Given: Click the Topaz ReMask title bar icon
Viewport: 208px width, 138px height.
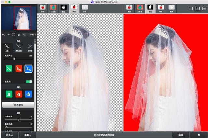Looking at the screenshot, I should [92, 2].
